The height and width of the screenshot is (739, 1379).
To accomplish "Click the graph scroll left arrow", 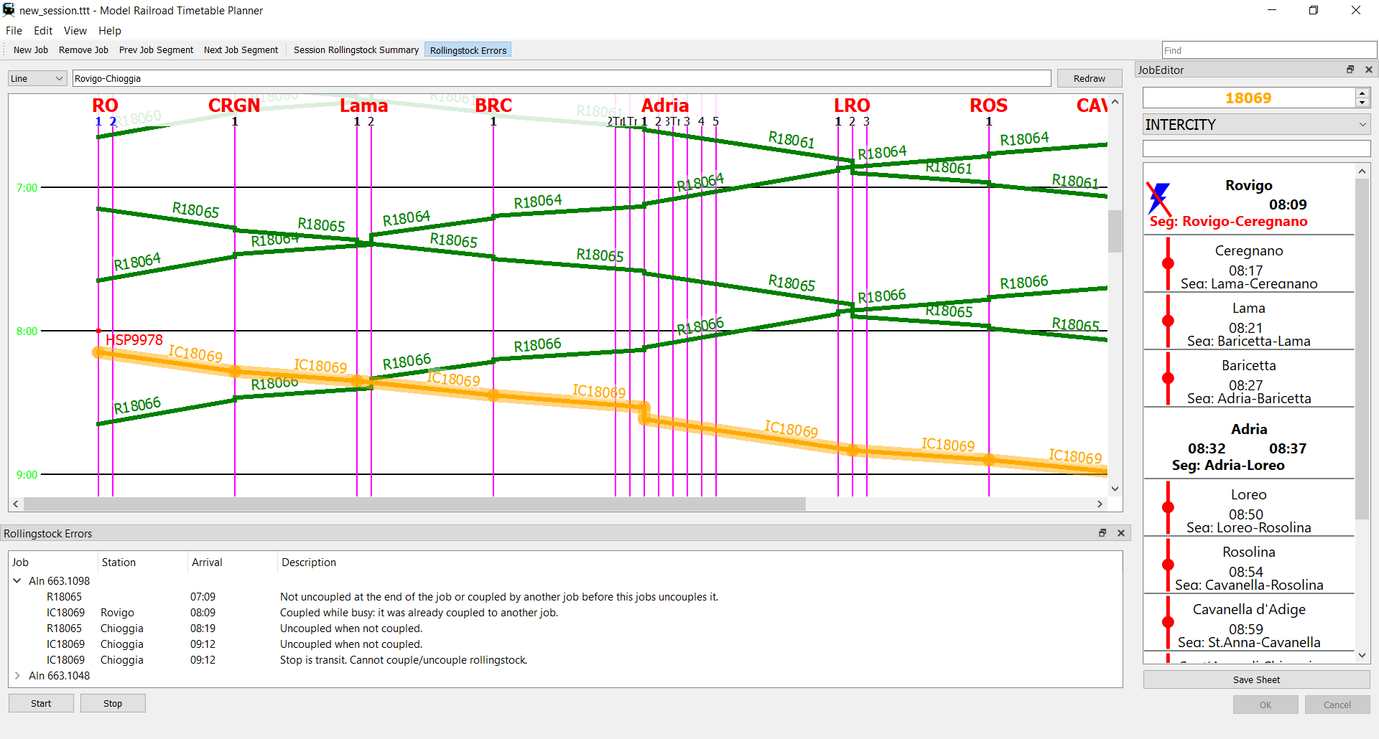I will point(16,504).
